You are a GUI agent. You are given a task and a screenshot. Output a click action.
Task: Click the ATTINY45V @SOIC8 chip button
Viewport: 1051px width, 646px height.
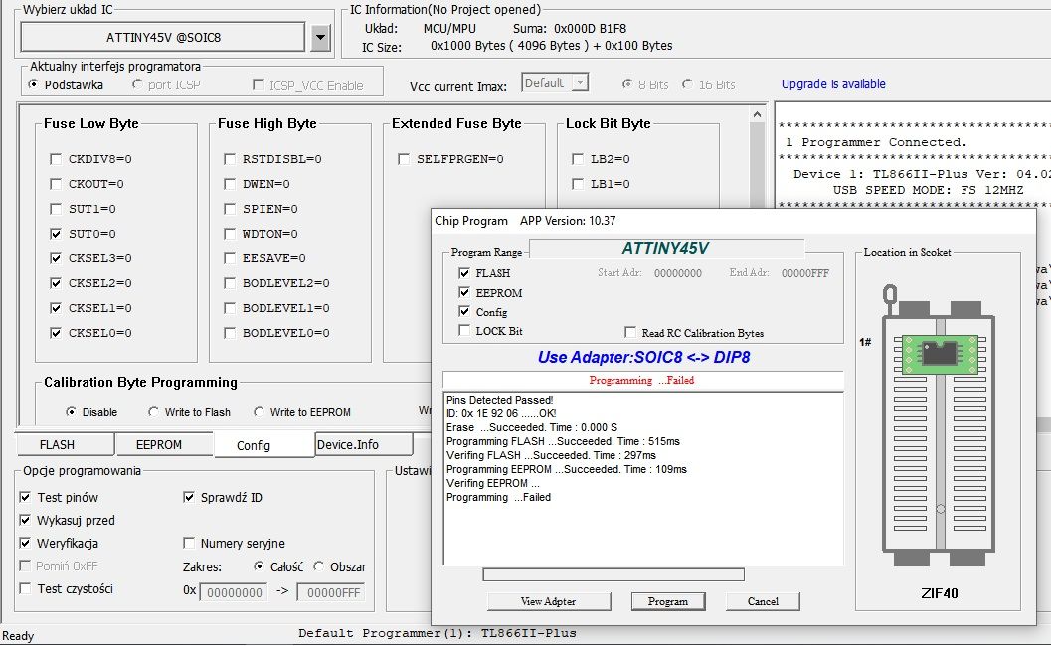163,38
